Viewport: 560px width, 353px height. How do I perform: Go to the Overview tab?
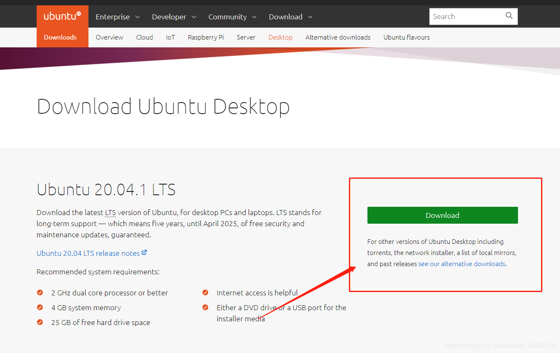(109, 37)
